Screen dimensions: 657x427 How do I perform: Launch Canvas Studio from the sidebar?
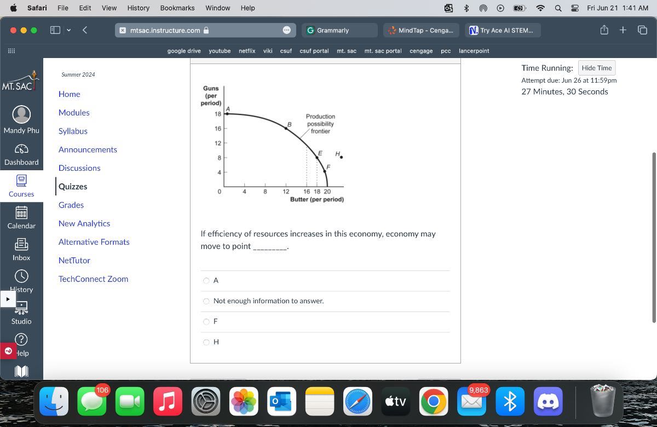pyautogui.click(x=21, y=311)
